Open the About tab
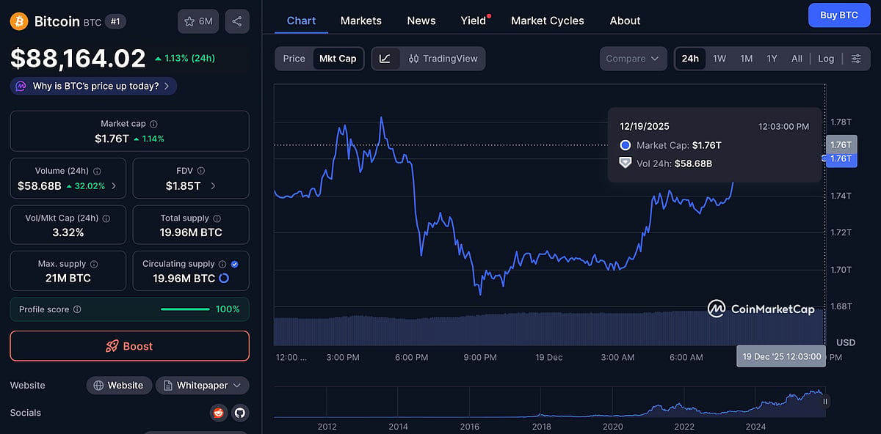Viewport: 881px width, 434px height. (626, 21)
